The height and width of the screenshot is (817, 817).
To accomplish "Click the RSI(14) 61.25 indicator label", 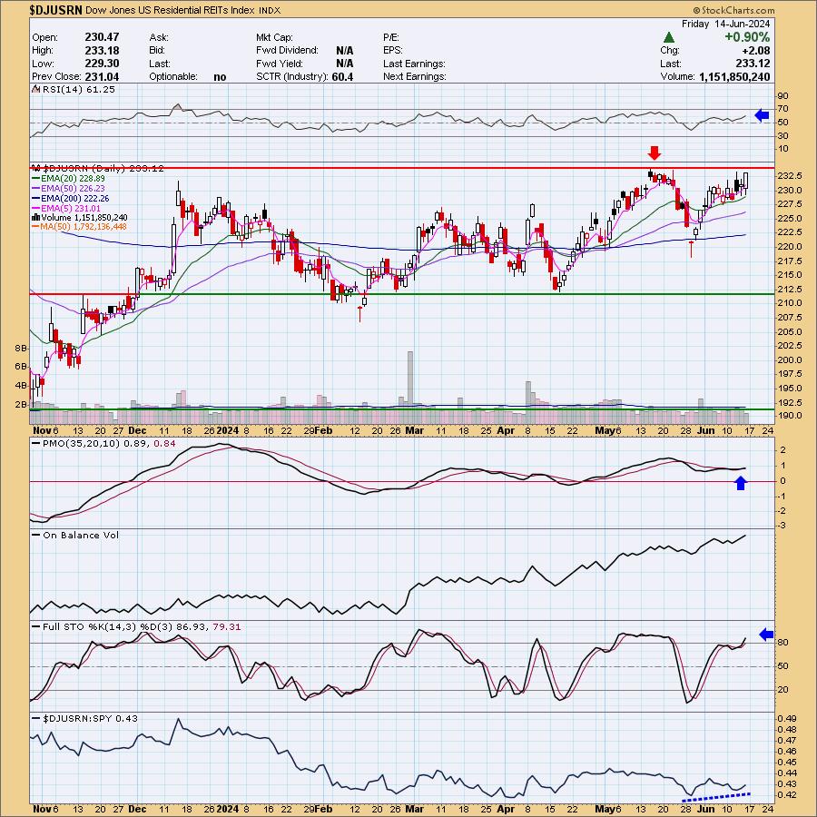I will (x=79, y=89).
